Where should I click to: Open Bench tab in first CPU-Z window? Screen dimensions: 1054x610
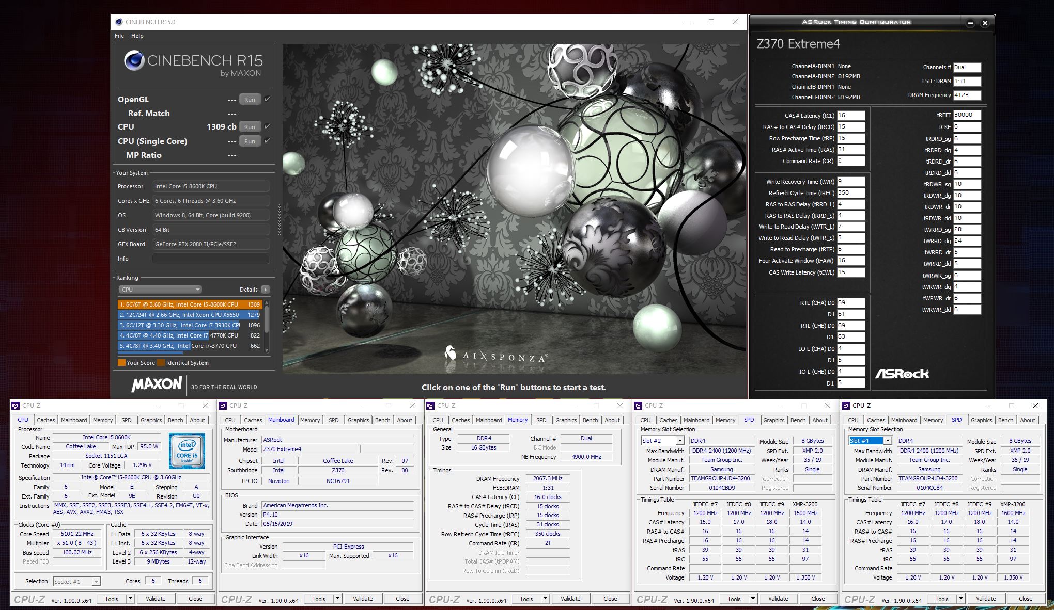pyautogui.click(x=175, y=420)
